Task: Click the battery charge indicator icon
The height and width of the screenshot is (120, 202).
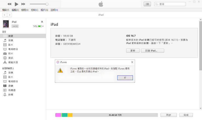Action: coord(40,26)
